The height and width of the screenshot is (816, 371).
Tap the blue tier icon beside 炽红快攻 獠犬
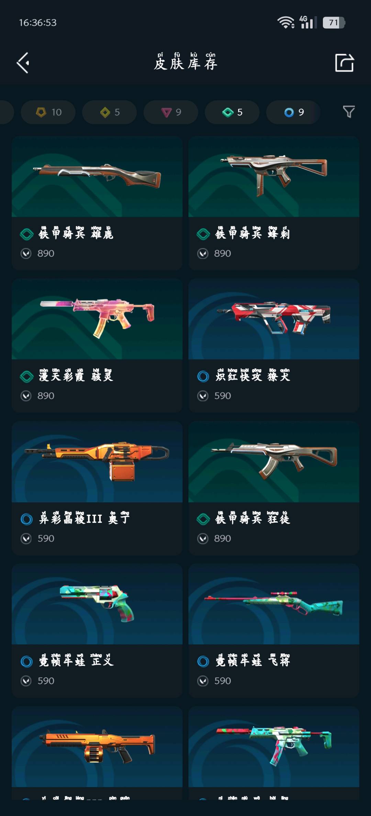203,377
